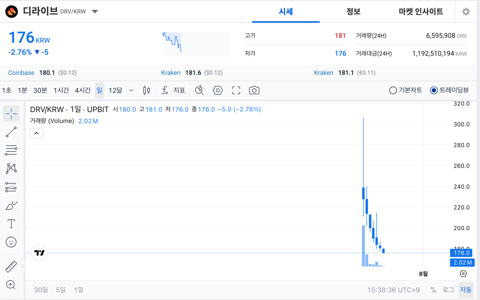480x300 pixels.
Task: Open axis settings hexagon at chart bottom-right
Action: [x=463, y=274]
